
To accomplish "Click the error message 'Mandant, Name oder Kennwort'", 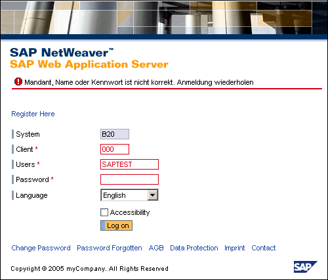I will 139,82.
